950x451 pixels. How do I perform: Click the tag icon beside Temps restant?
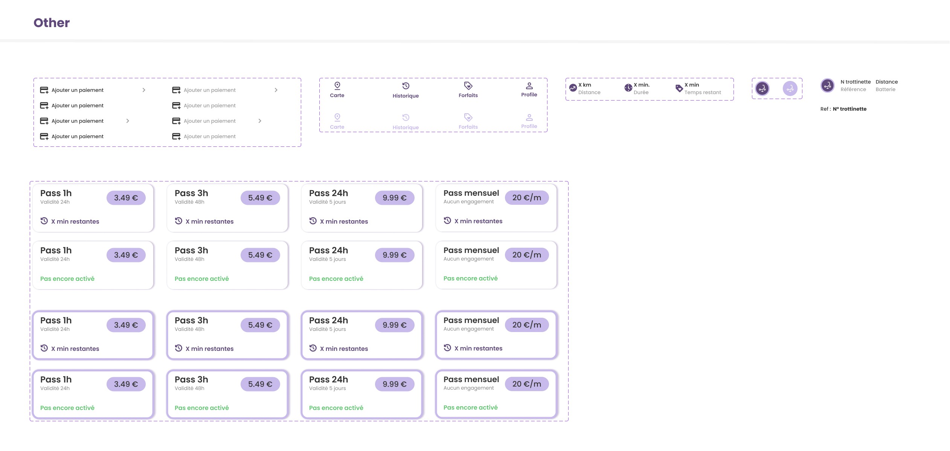[679, 88]
